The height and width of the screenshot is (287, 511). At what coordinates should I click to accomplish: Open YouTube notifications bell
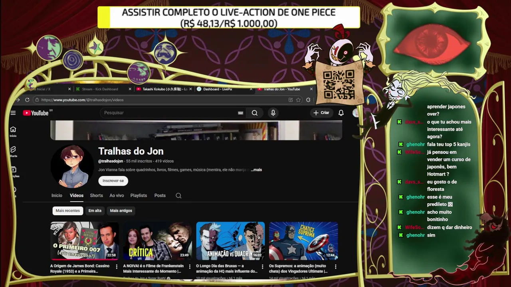[x=341, y=113]
